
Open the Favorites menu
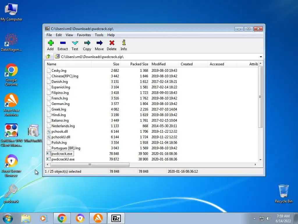(x=84, y=35)
